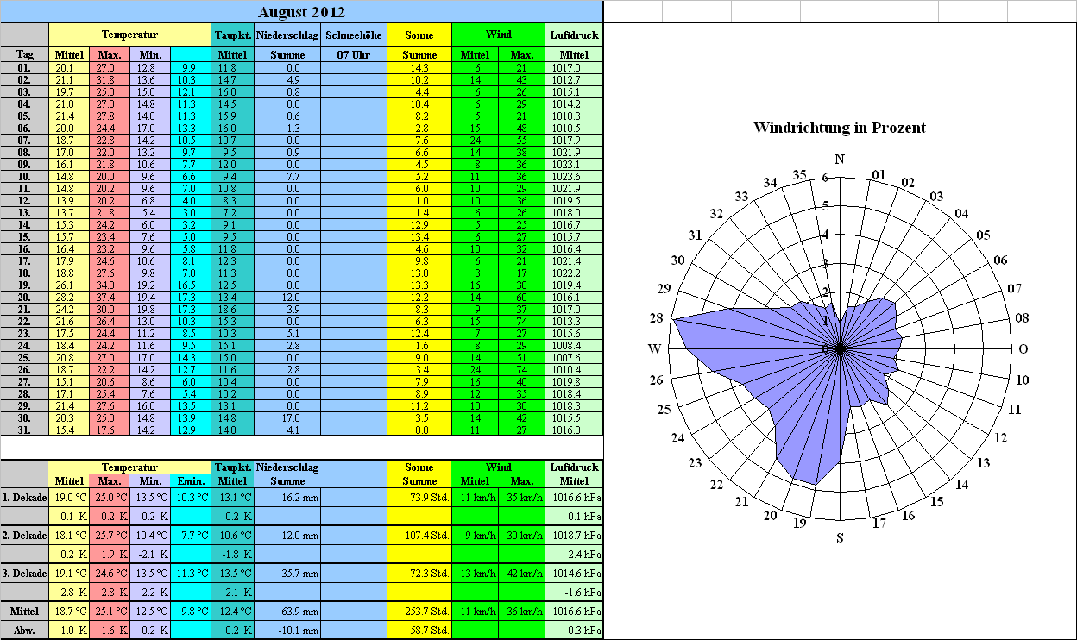1077x640 pixels.
Task: Click the '35.7 mm' third decade precipitation
Action: coord(287,573)
